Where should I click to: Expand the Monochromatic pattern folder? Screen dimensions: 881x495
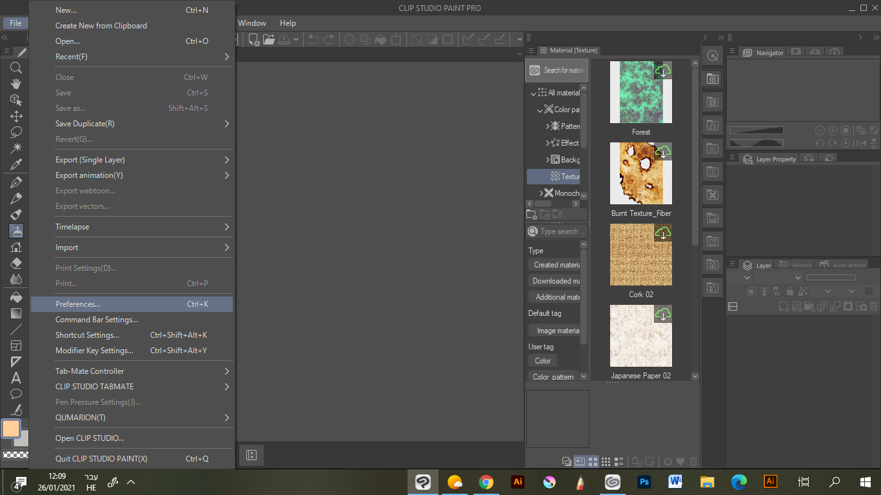[541, 193]
